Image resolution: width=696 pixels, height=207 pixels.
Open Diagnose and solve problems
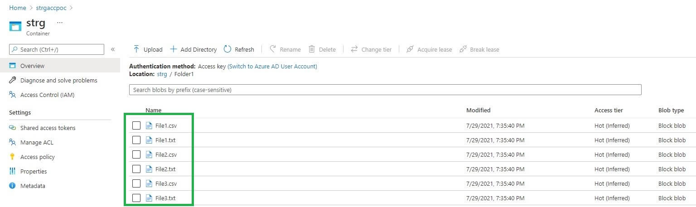click(58, 80)
